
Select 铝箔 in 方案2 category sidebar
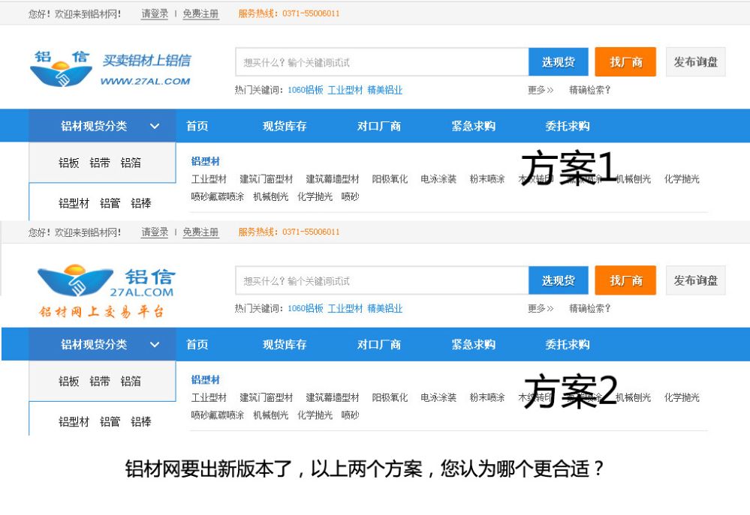131,382
